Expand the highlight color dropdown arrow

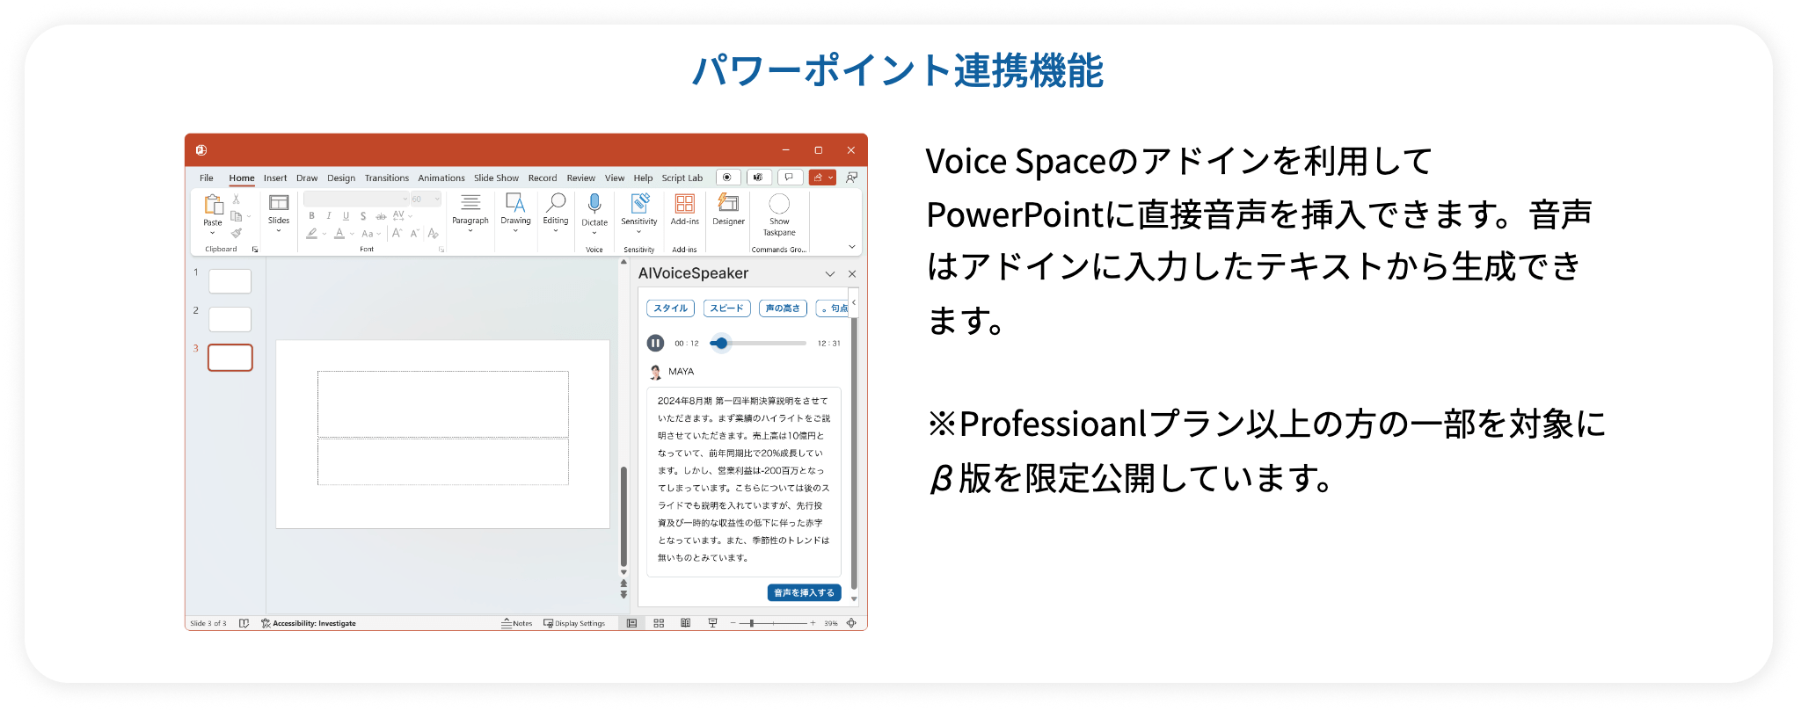324,234
